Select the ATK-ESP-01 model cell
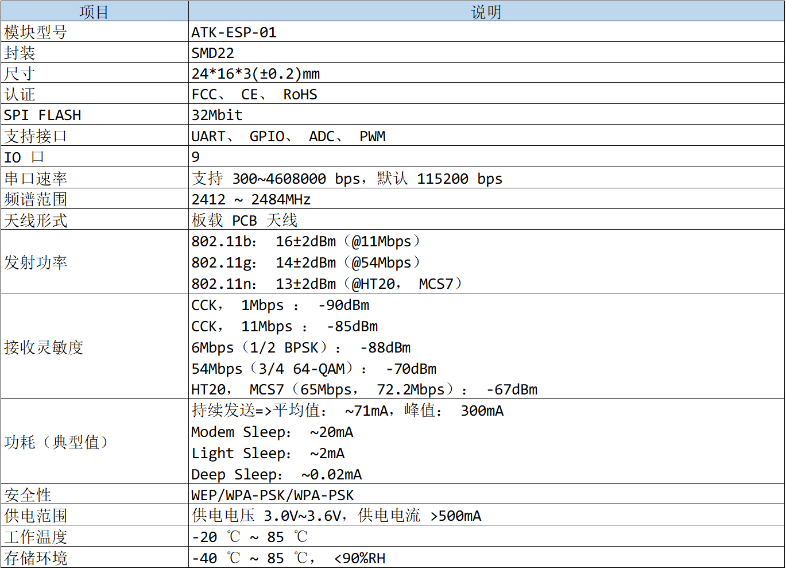 point(234,33)
